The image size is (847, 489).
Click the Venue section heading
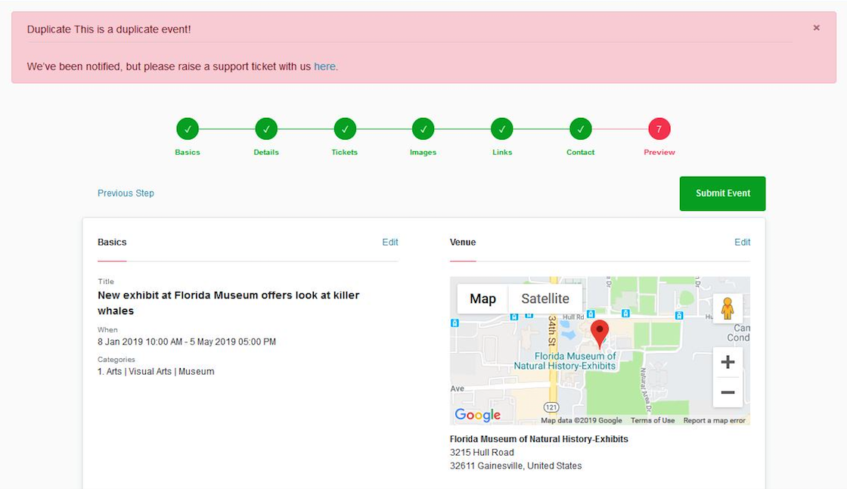(x=463, y=243)
